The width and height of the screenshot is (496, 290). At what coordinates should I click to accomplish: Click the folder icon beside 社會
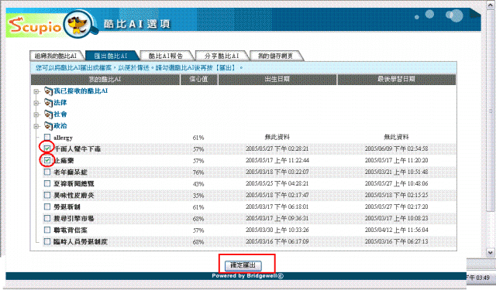48,114
